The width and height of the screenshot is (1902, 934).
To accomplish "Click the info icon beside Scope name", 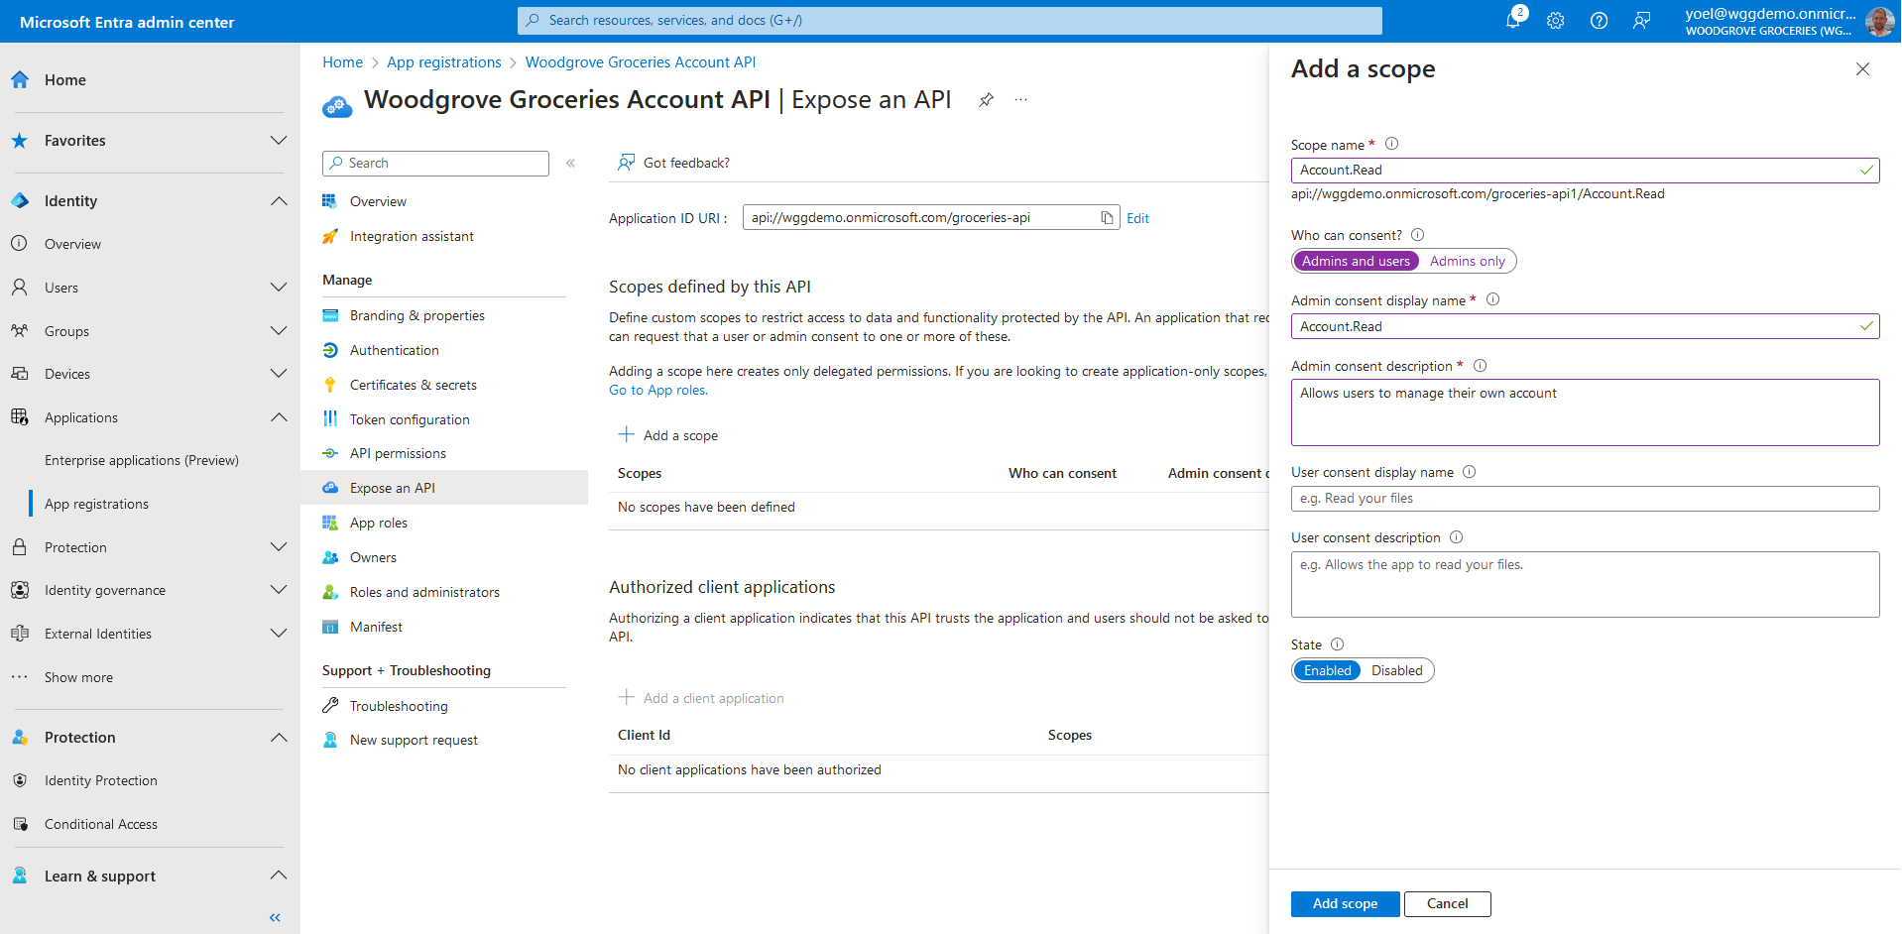I will [1391, 144].
